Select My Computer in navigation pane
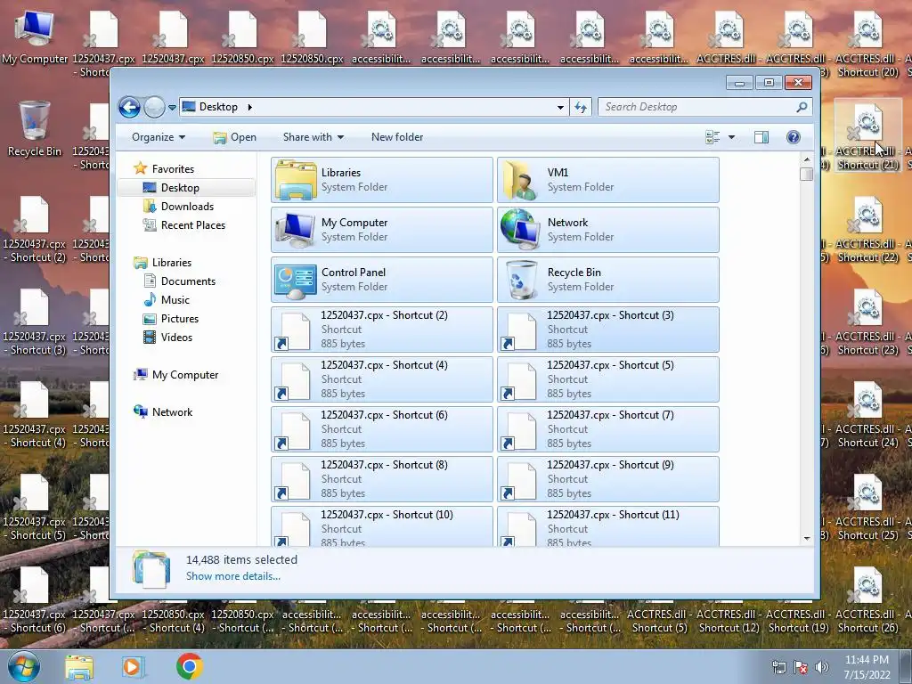912x684 pixels. [x=185, y=375]
